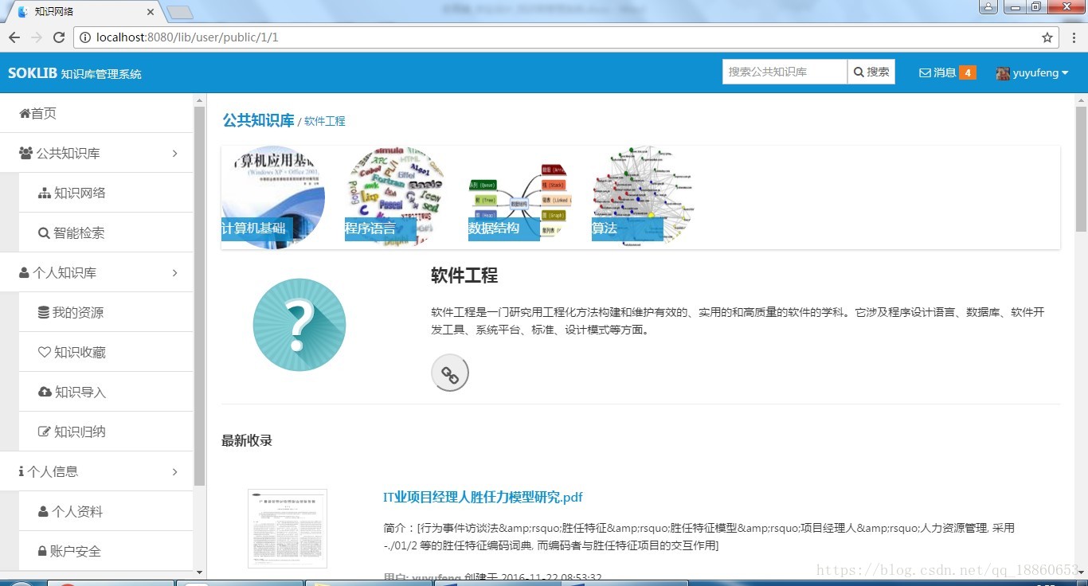Click the person icon beside 个人知识库
The image size is (1088, 586).
tap(24, 273)
